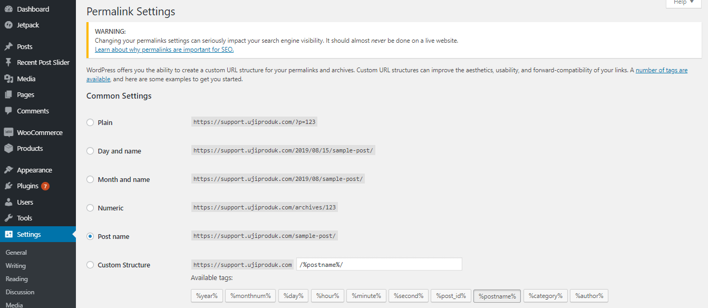The width and height of the screenshot is (708, 308).
Task: Open the Dashboard menu item
Action: pos(38,9)
